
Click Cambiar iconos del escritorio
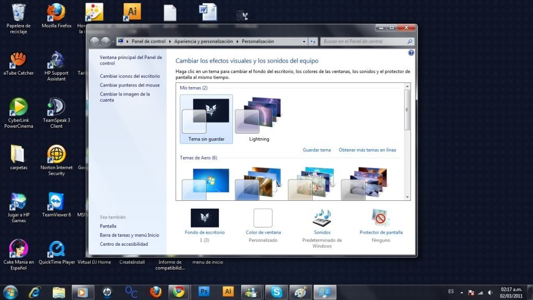[x=130, y=76]
